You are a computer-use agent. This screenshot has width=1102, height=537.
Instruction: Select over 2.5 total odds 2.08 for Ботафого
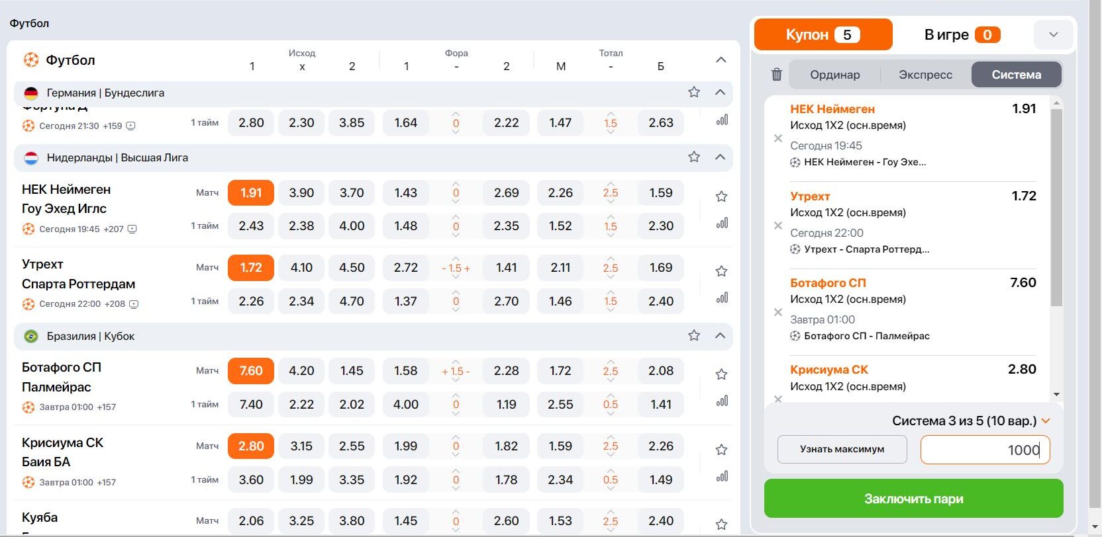661,371
